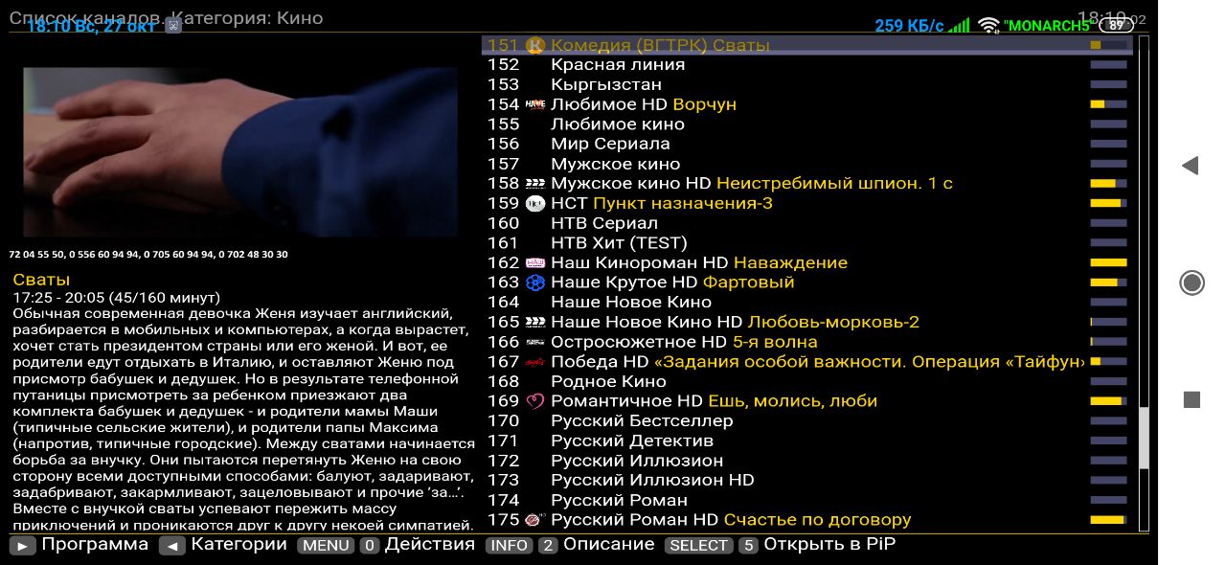Select channel 157 Мужское кино

[x=806, y=164]
